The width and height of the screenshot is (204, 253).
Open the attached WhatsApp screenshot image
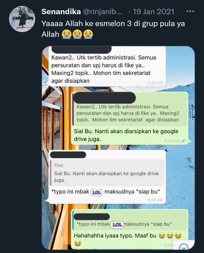[118, 148]
